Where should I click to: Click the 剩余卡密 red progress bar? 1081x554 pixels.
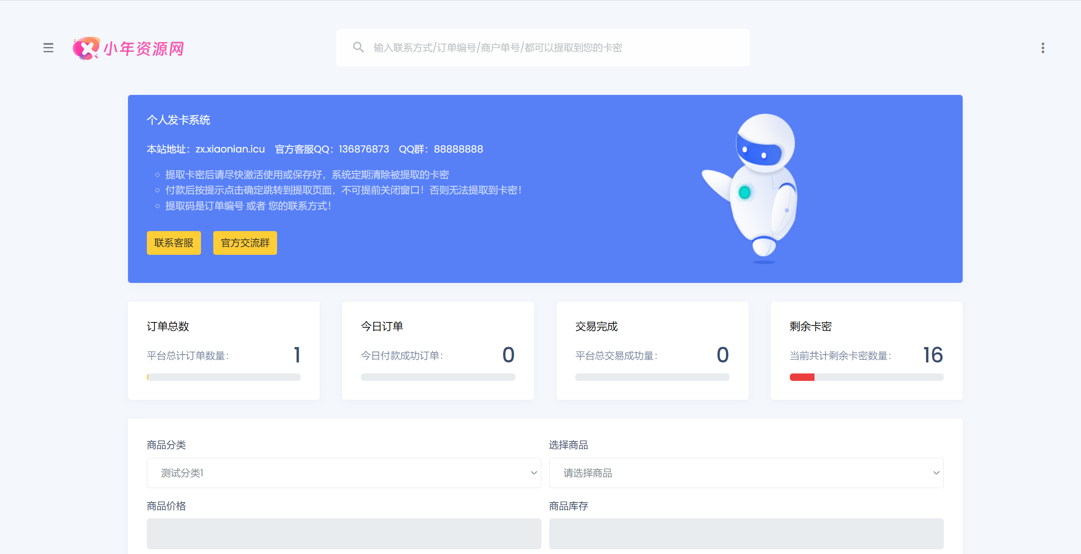point(802,377)
